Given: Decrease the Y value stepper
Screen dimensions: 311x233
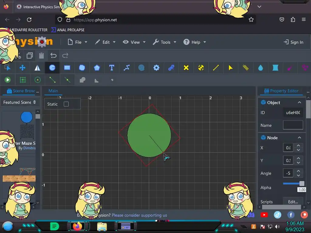Looking at the screenshot, I should (x=299, y=163).
